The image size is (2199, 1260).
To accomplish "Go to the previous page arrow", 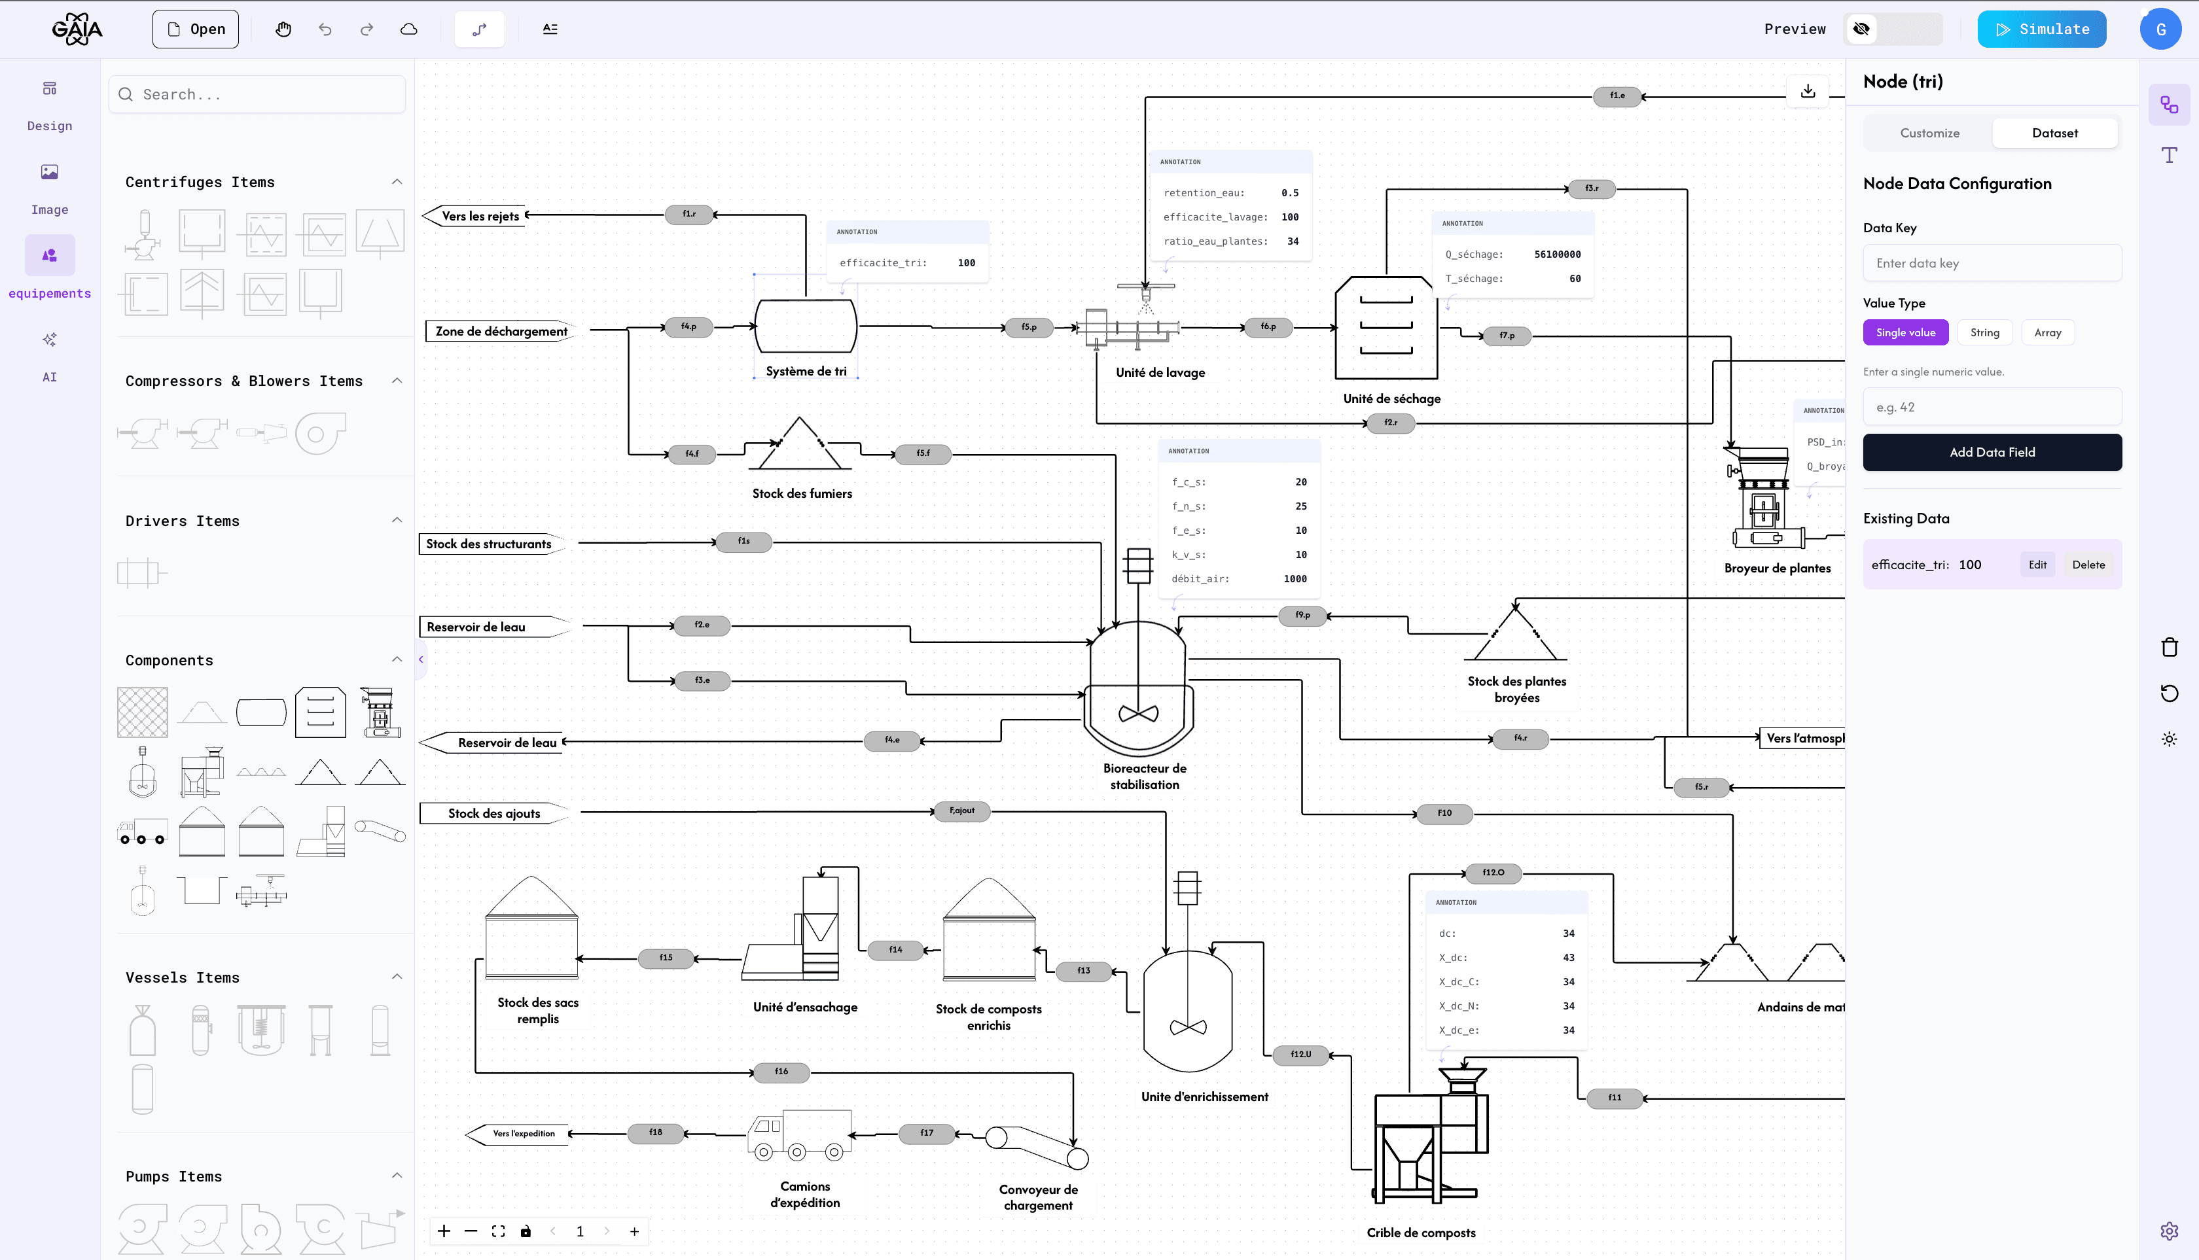I will pos(552,1231).
